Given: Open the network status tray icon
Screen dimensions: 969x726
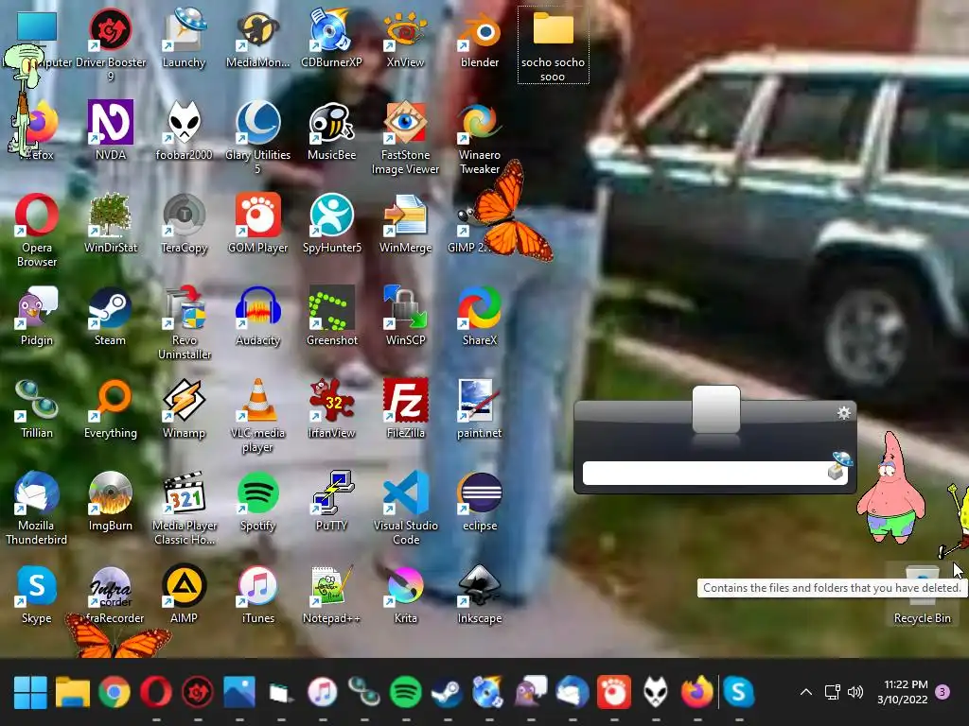Looking at the screenshot, I should coord(833,692).
